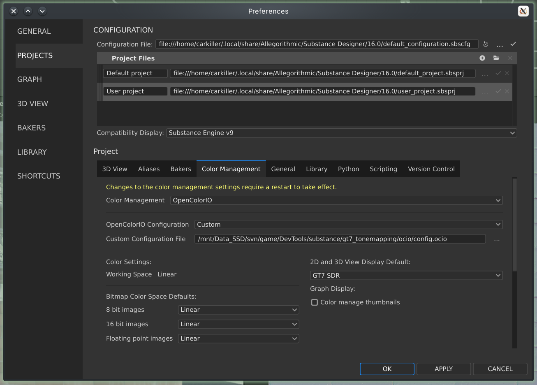Click the Bitmap Color Space Defaults label

coord(151,297)
